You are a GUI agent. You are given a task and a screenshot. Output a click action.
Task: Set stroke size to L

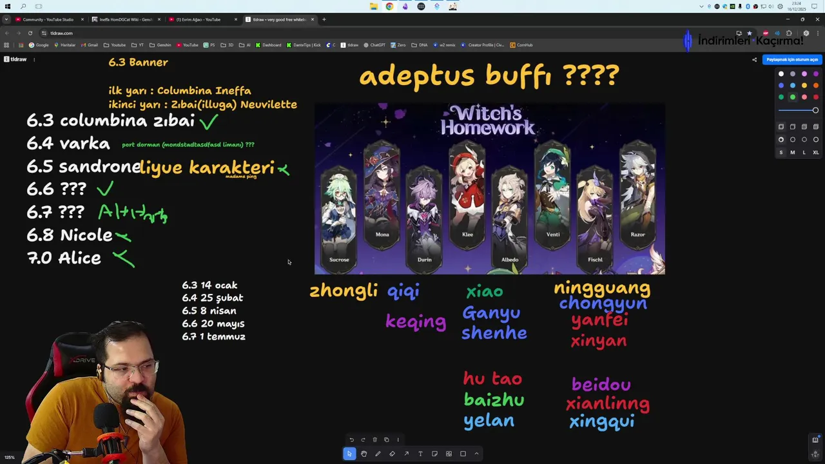[804, 153]
